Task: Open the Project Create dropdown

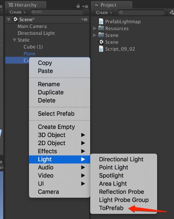Action: [104, 12]
